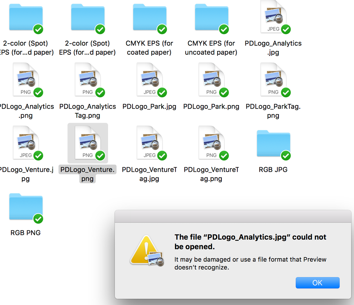Select the PDLogo_Analytics.jpg file icon
354x305 pixels.
(x=274, y=17)
